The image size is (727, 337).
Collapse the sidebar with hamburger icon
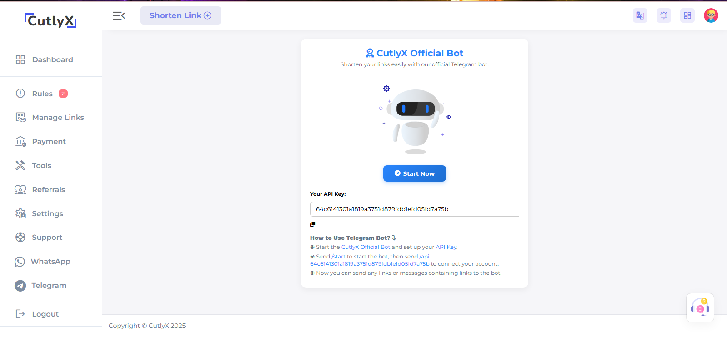119,16
